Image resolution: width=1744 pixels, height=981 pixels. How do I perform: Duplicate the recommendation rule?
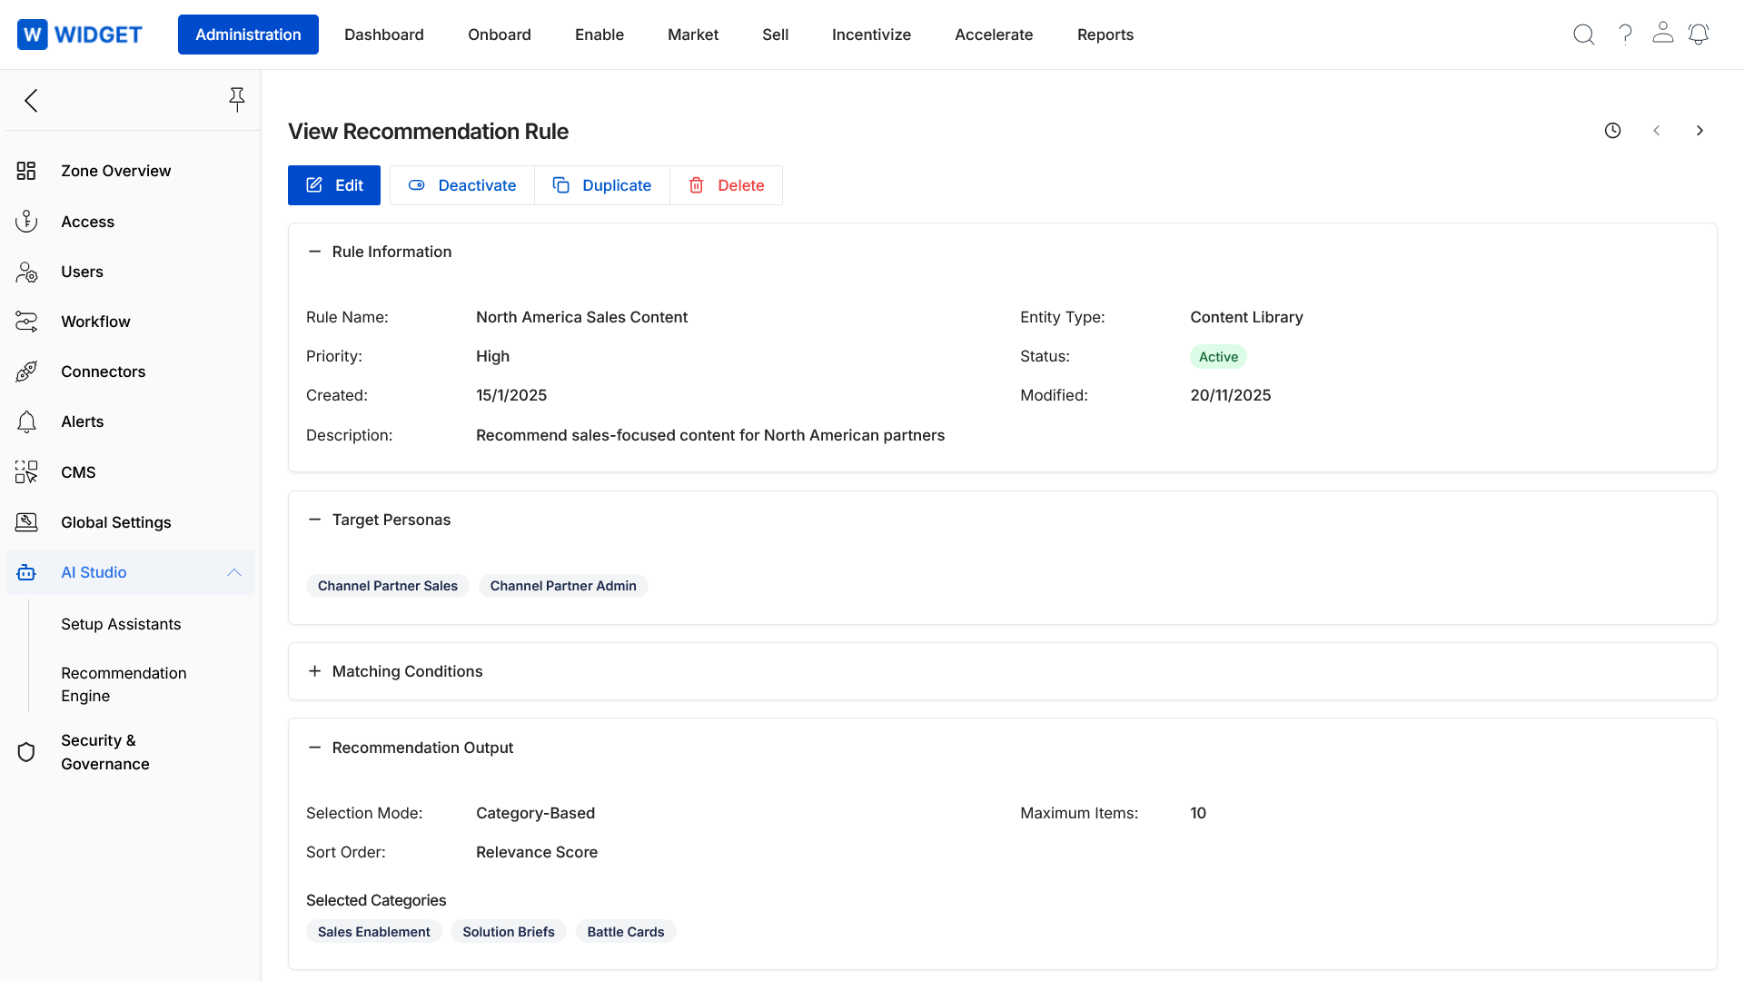pyautogui.click(x=602, y=185)
